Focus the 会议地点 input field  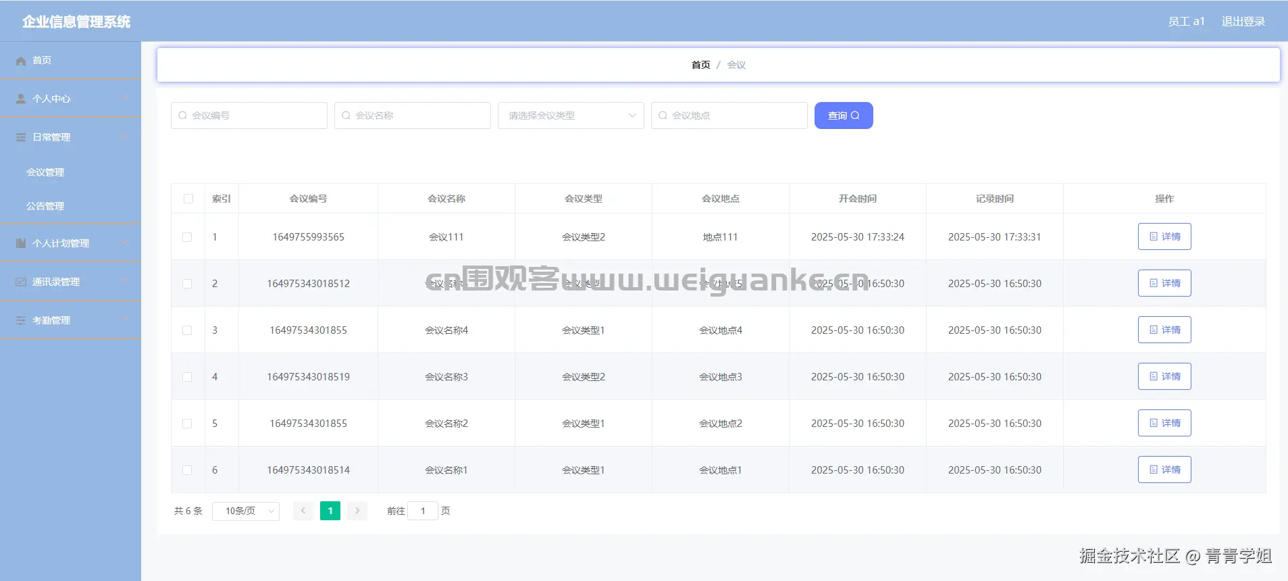pyautogui.click(x=729, y=116)
